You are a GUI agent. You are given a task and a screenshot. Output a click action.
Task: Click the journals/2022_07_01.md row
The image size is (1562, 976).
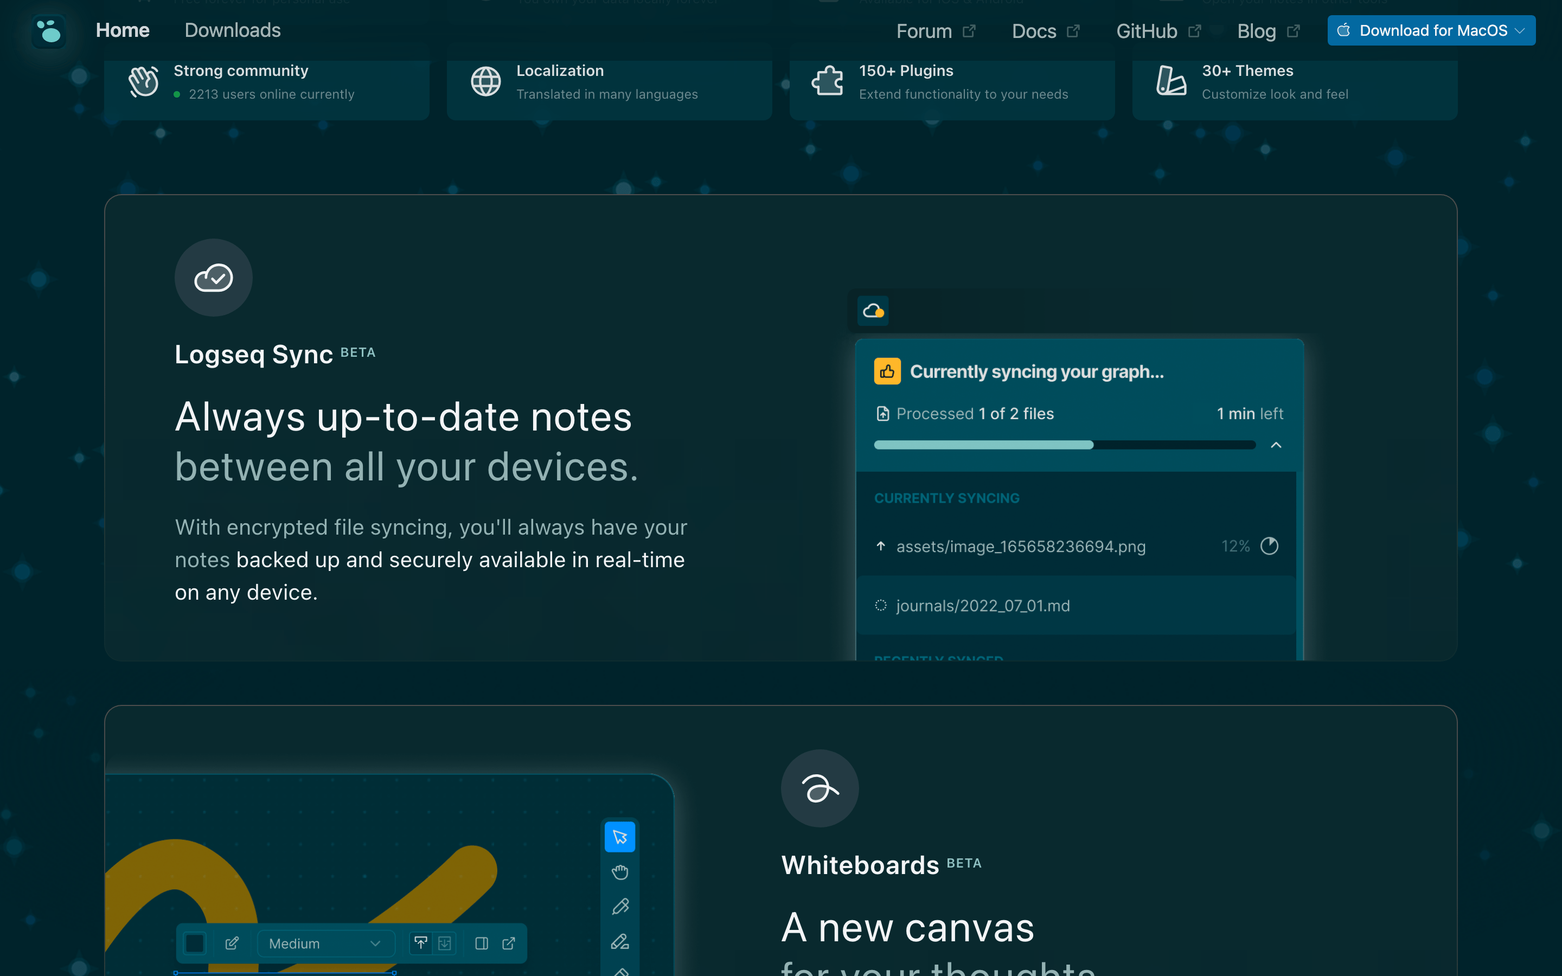pos(1076,606)
